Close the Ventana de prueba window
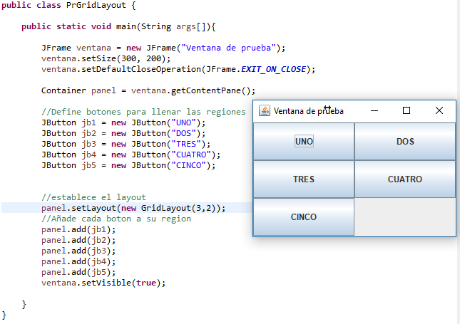This screenshot has width=460, height=324. [x=439, y=111]
